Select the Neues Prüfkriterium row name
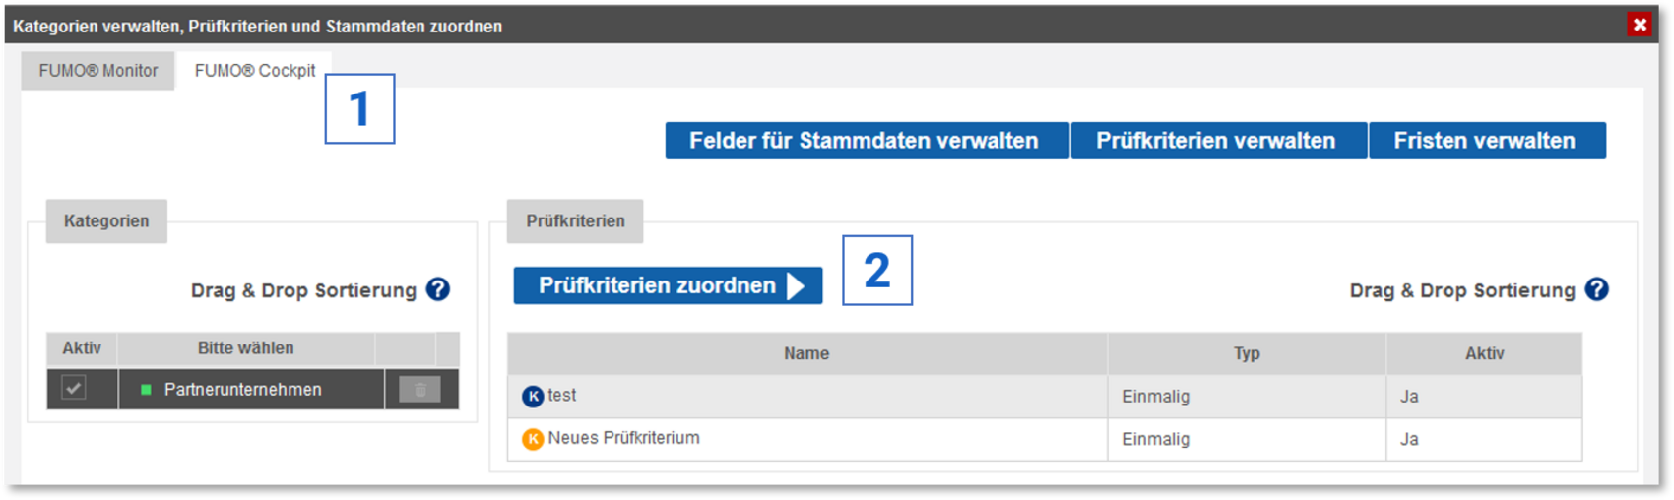 pyautogui.click(x=623, y=438)
